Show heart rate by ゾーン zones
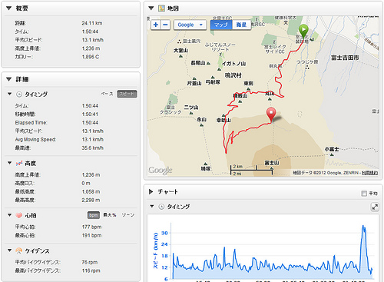This screenshot has width=384, height=282. (x=127, y=215)
